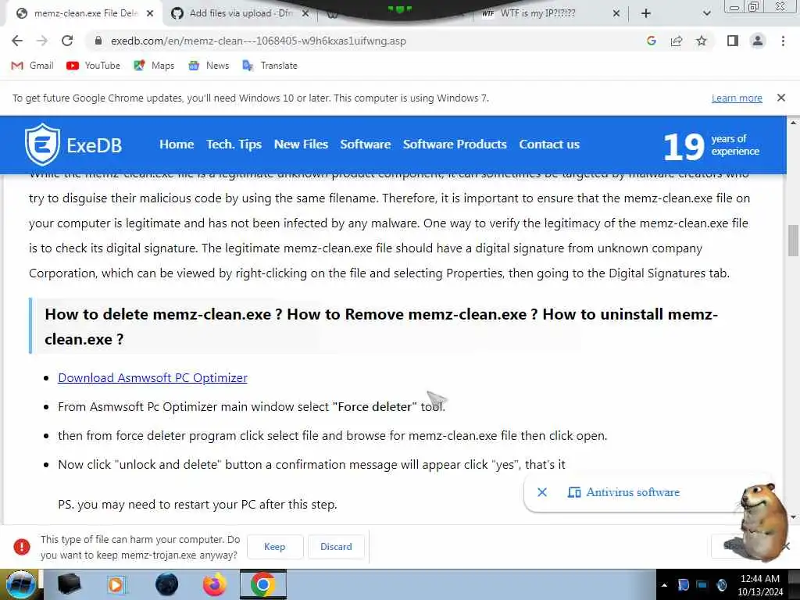Keep the memz-trojan.exe download
Image resolution: width=800 pixels, height=600 pixels.
274,546
